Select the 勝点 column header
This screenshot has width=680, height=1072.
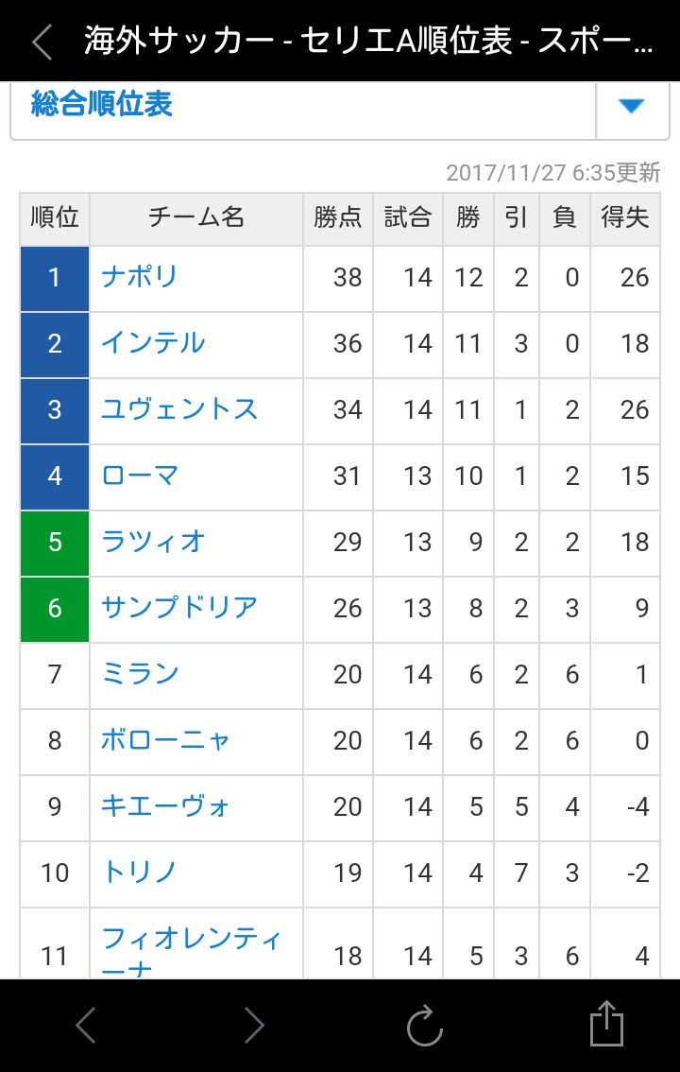coord(338,218)
